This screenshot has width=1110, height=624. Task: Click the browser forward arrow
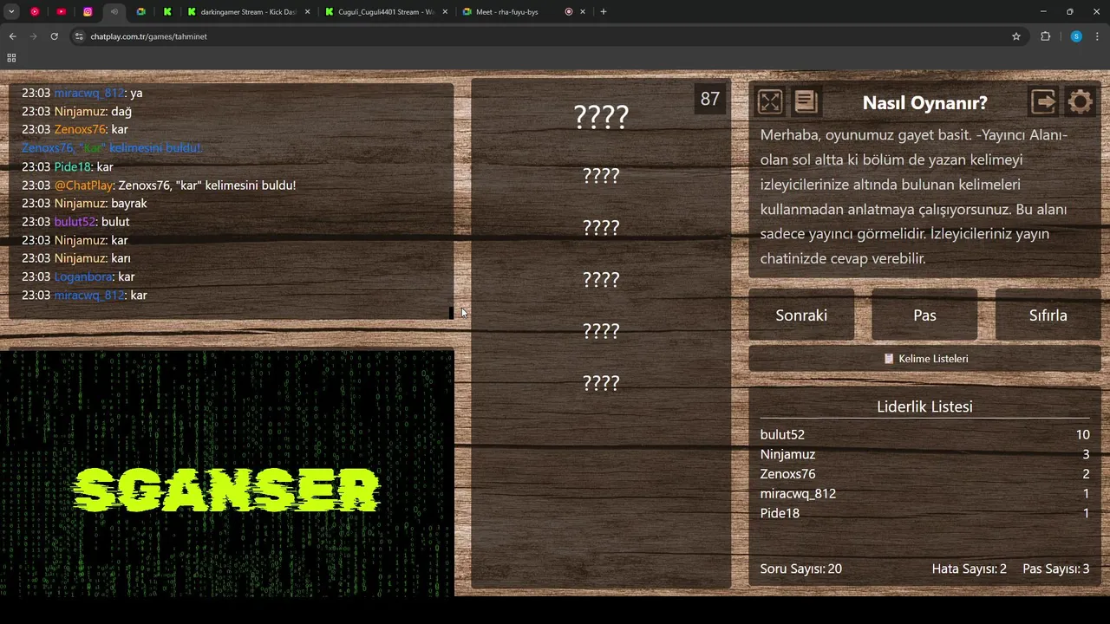tap(33, 36)
